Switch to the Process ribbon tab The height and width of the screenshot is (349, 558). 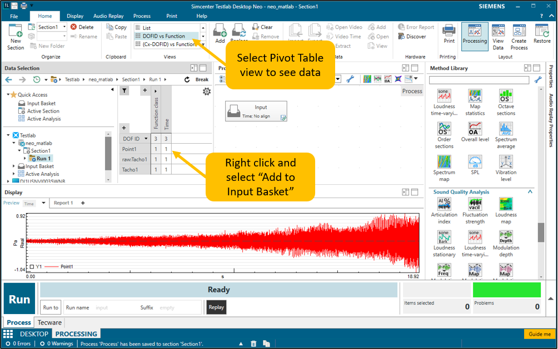tap(142, 16)
